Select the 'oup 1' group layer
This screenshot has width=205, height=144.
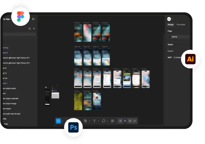tap(5, 83)
